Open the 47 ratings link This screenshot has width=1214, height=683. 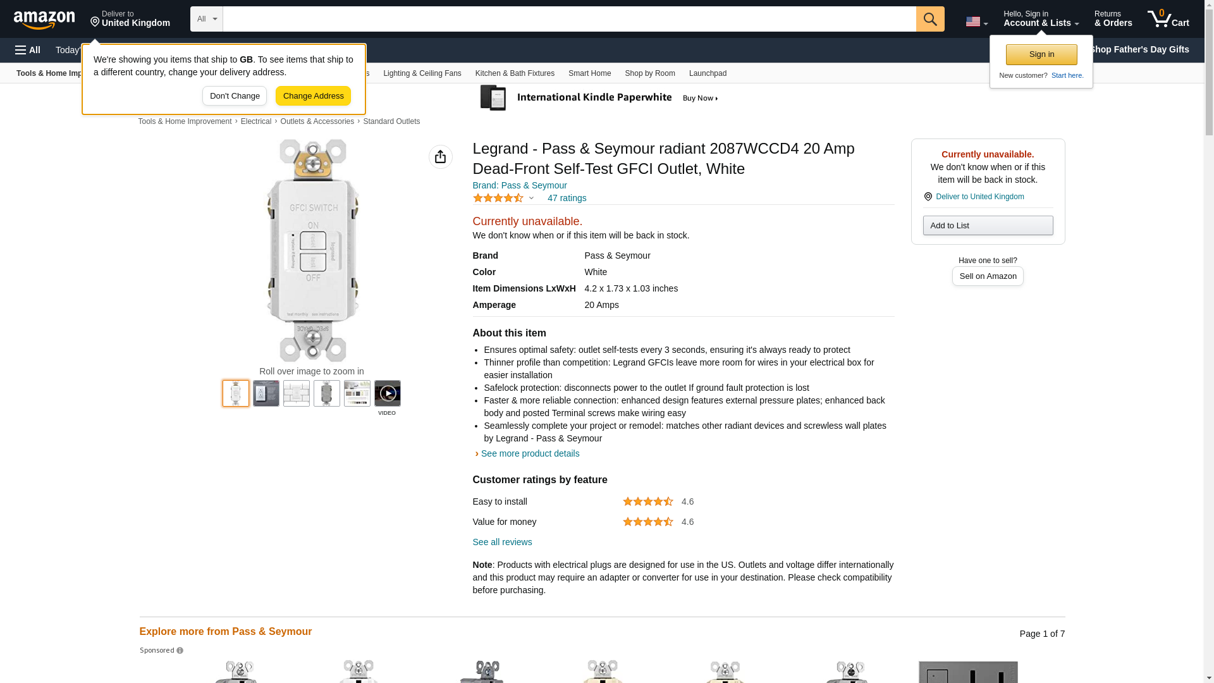point(567,198)
